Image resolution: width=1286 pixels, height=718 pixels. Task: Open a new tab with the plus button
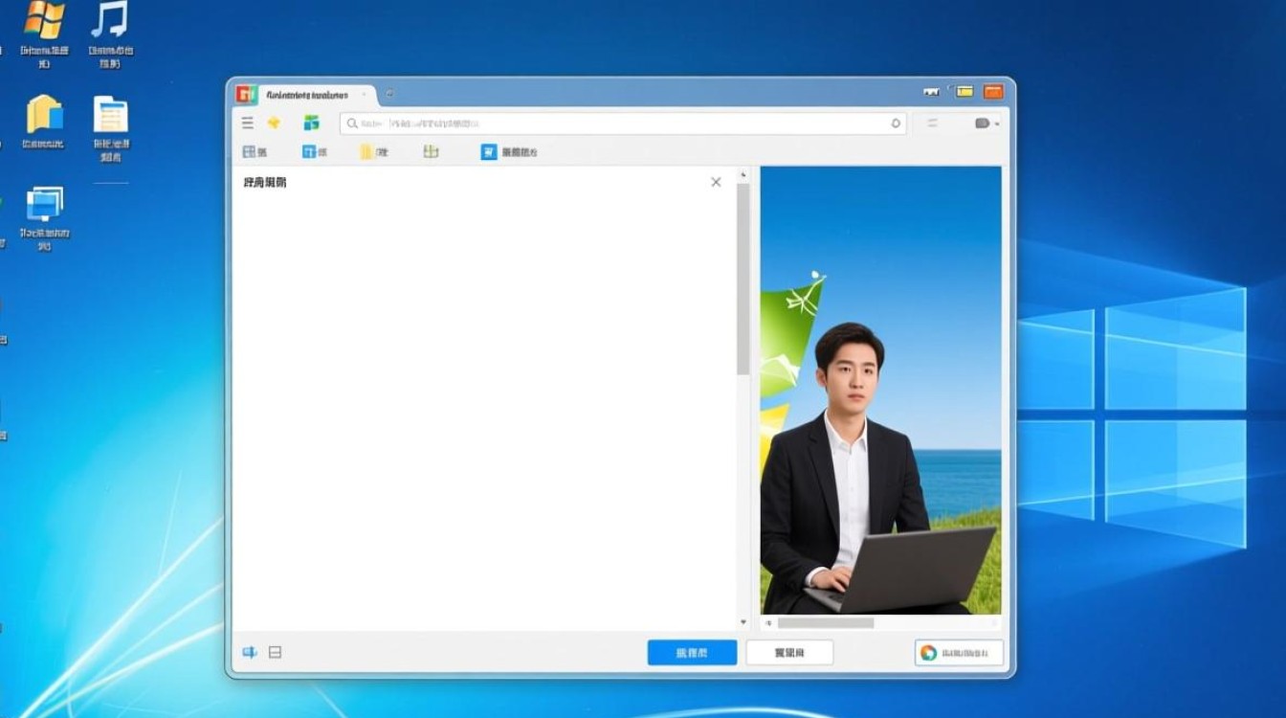(x=388, y=96)
